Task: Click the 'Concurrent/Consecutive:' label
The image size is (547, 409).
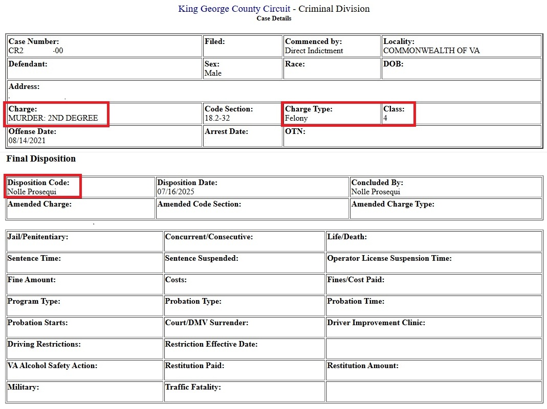Action: click(x=209, y=237)
